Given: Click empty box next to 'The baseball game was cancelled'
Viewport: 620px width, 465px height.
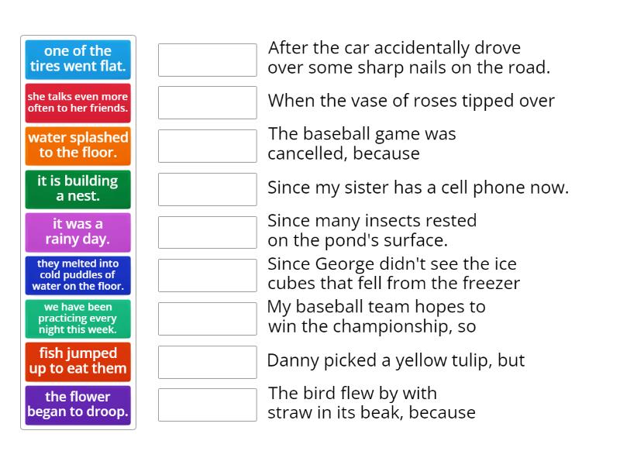Looking at the screenshot, I should (207, 146).
